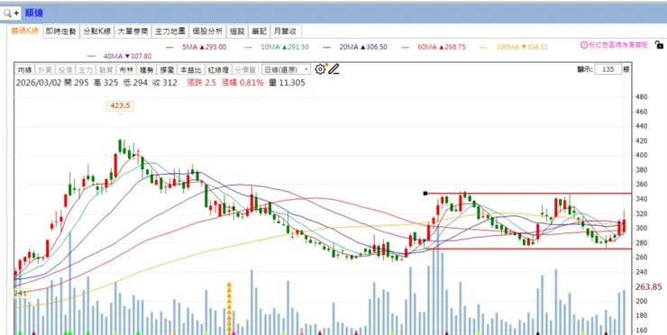Screen dimensions: 667x335
Task: Toggle the 紅綠燈 indicator button
Action: 218,69
